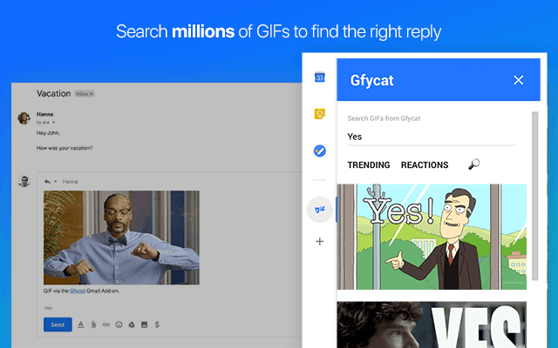Viewport: 558px width, 348px height.
Task: Open Google Keep lightbulb icon
Action: pos(319,114)
